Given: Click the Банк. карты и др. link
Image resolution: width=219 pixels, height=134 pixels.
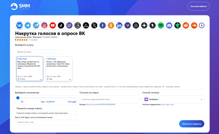Looking at the screenshot, I should [167, 104].
